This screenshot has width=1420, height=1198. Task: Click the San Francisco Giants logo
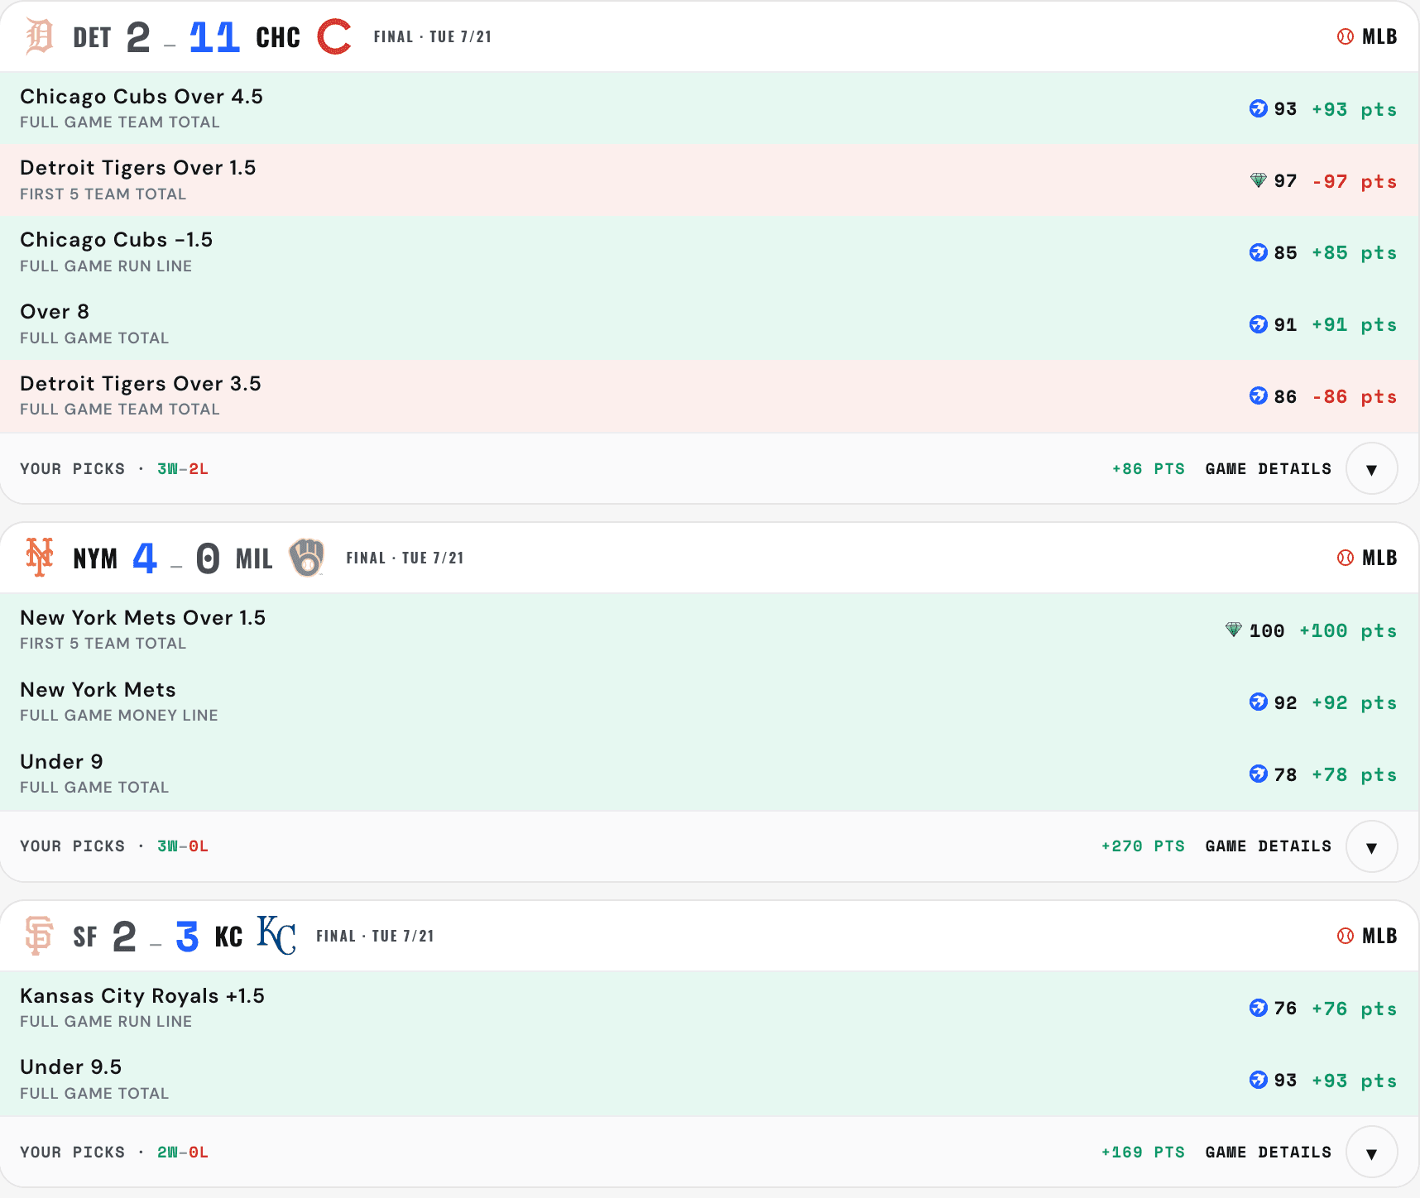[x=39, y=936]
